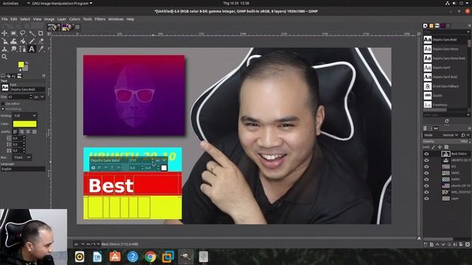The width and height of the screenshot is (472, 265).
Task: Open the text font picker icon
Action: (5, 88)
